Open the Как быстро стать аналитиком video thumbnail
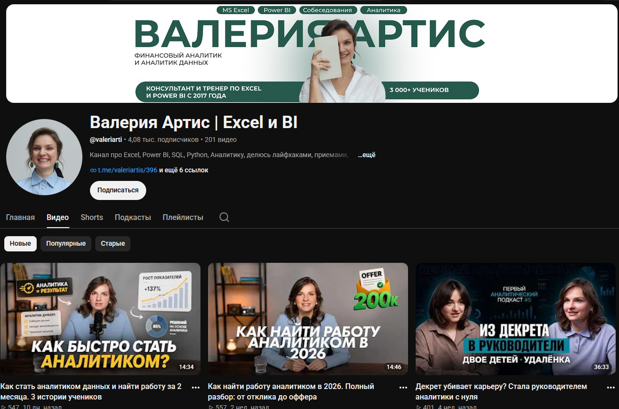 tap(100, 319)
